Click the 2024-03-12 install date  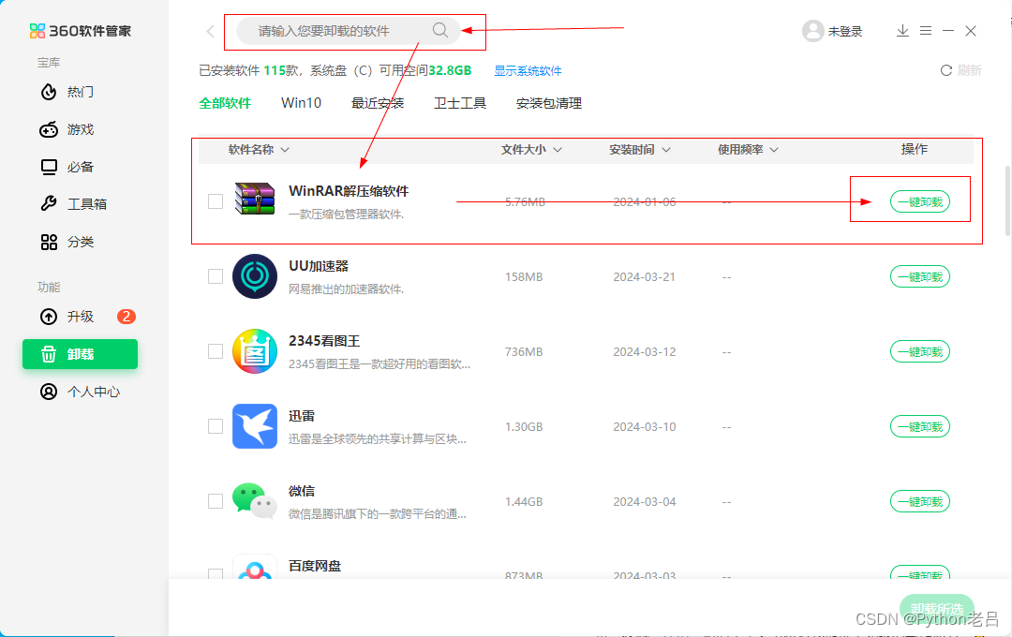[x=644, y=351]
